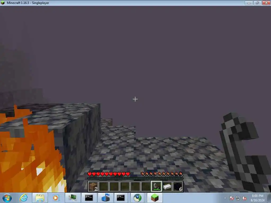Open the blue network flag taskbar app

click(x=105, y=198)
